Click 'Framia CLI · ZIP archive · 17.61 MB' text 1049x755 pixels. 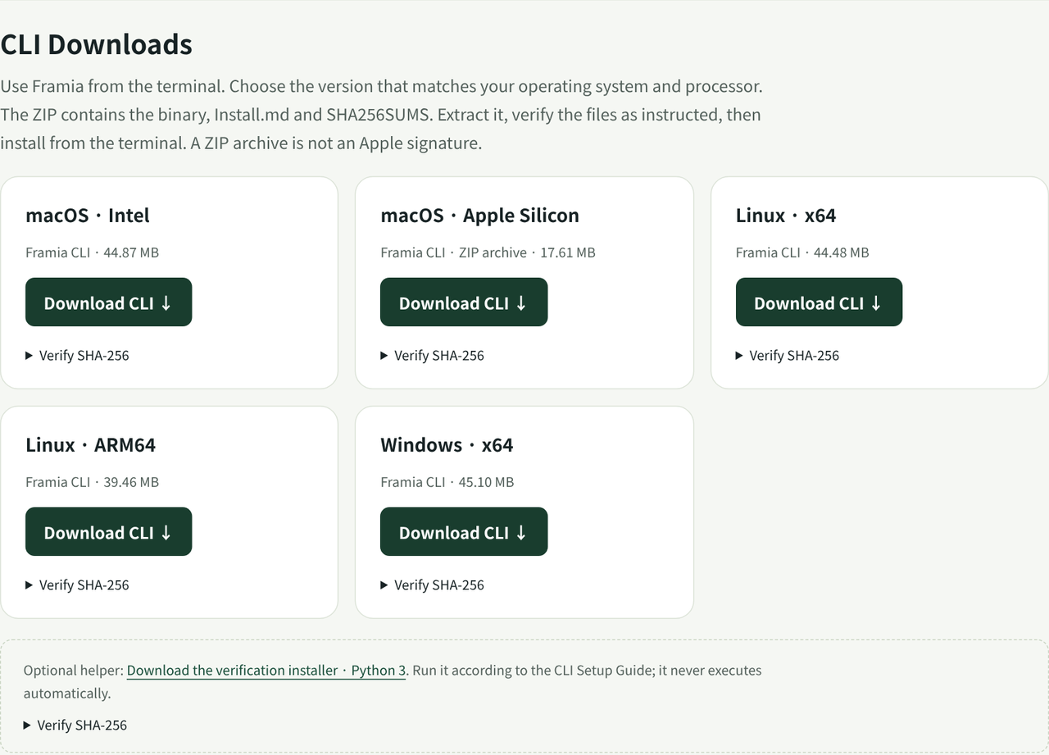[x=488, y=252]
